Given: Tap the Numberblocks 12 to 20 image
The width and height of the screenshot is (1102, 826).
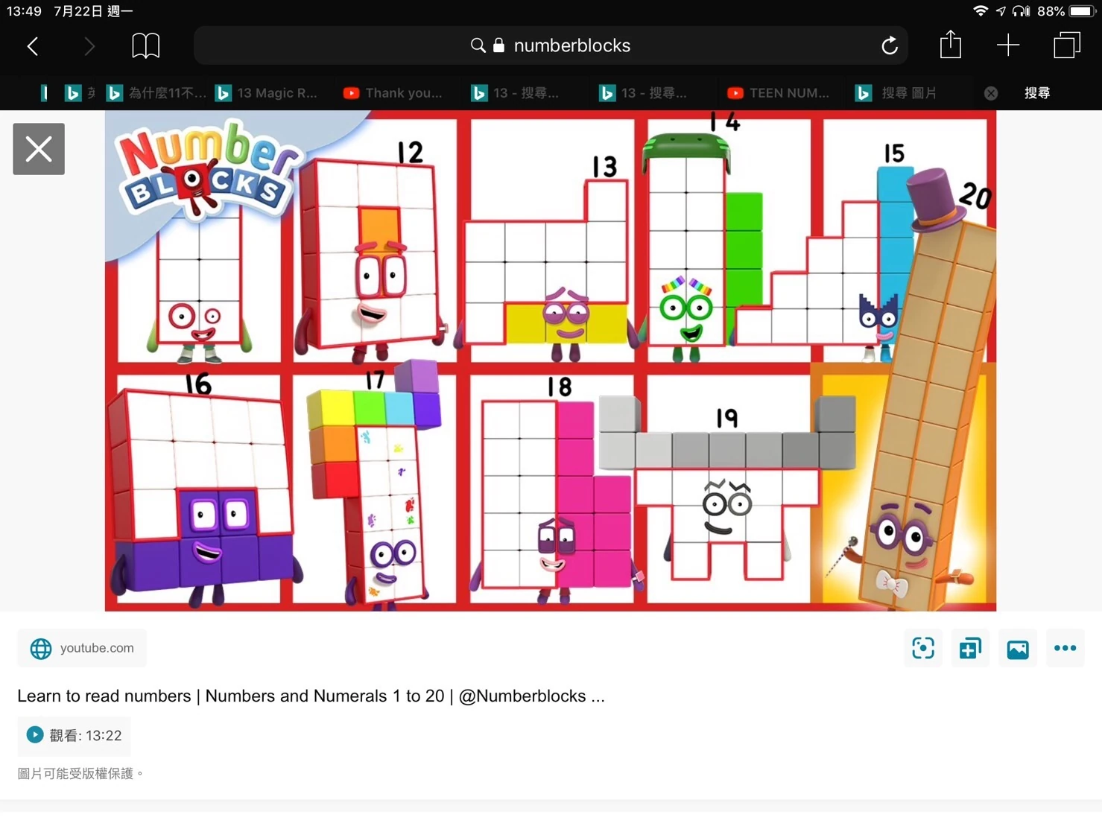Looking at the screenshot, I should pos(551,360).
